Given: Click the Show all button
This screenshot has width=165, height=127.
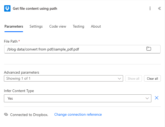Looking at the screenshot, I should click(x=134, y=78).
